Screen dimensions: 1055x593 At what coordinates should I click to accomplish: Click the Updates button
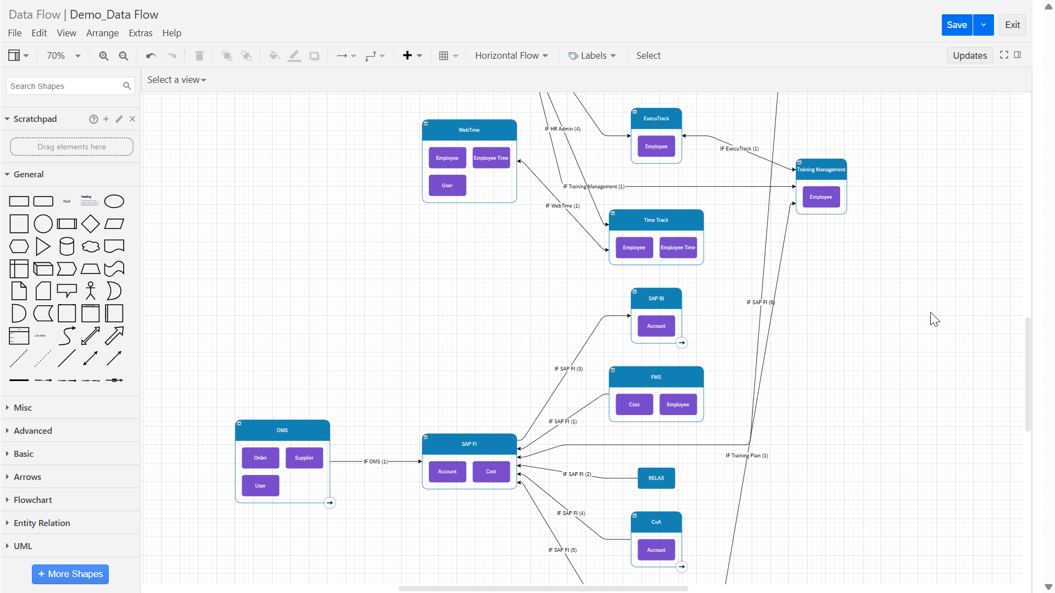(969, 55)
